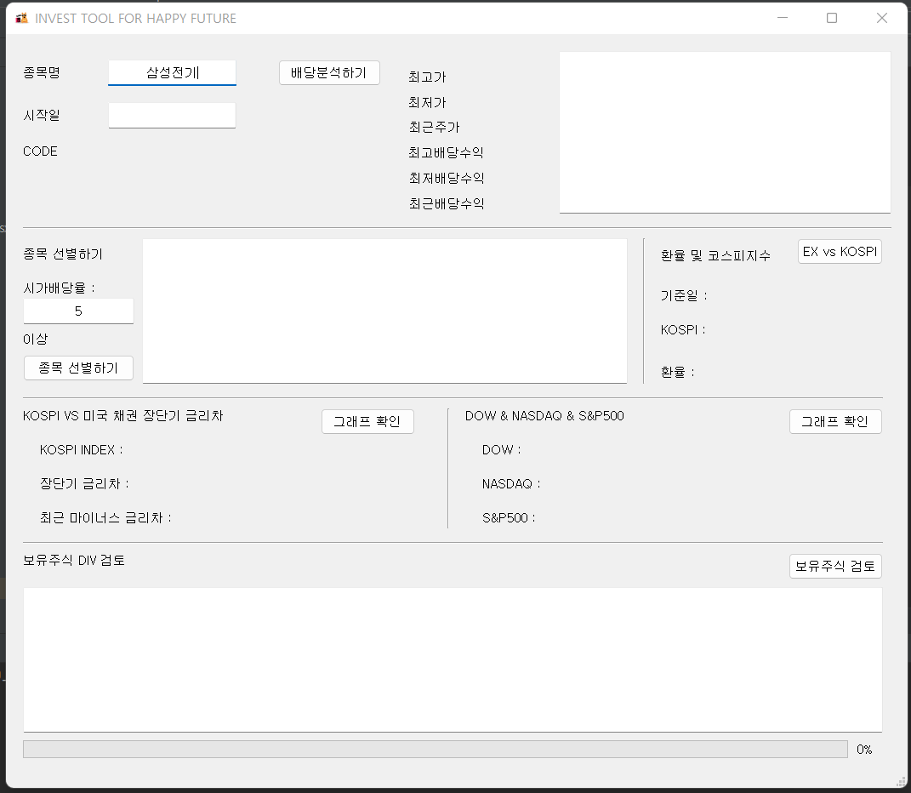911x793 pixels.
Task: Click the stock selection results text area
Action: [384, 311]
